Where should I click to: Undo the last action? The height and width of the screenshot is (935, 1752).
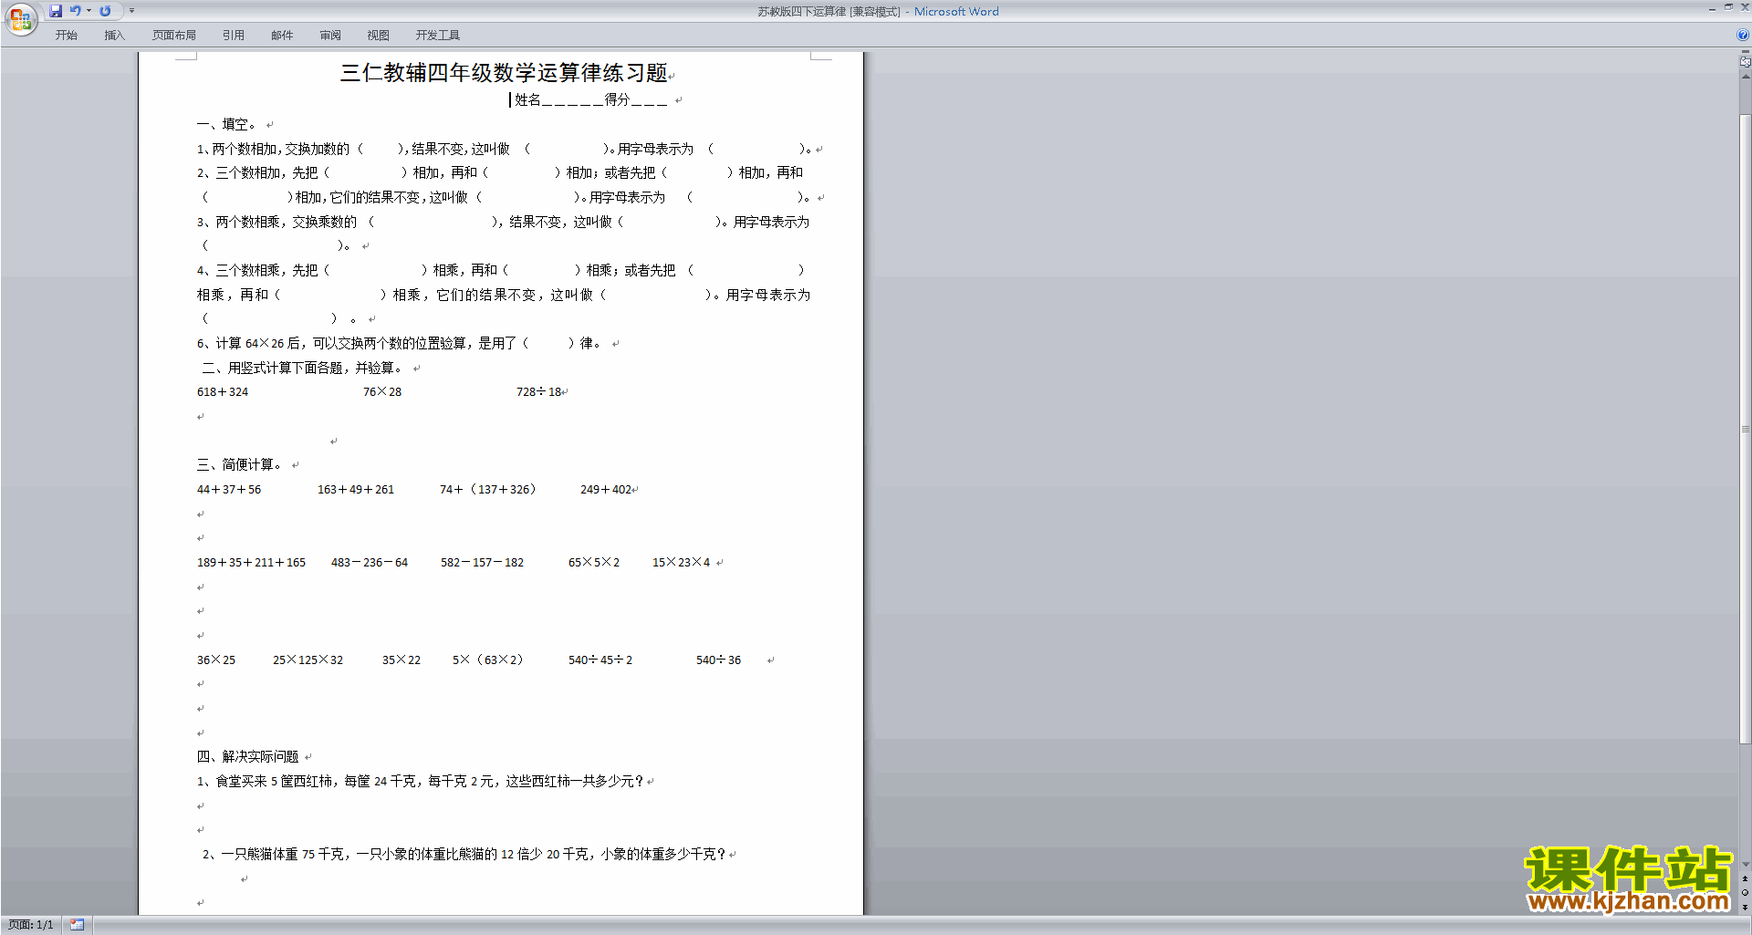tap(76, 11)
